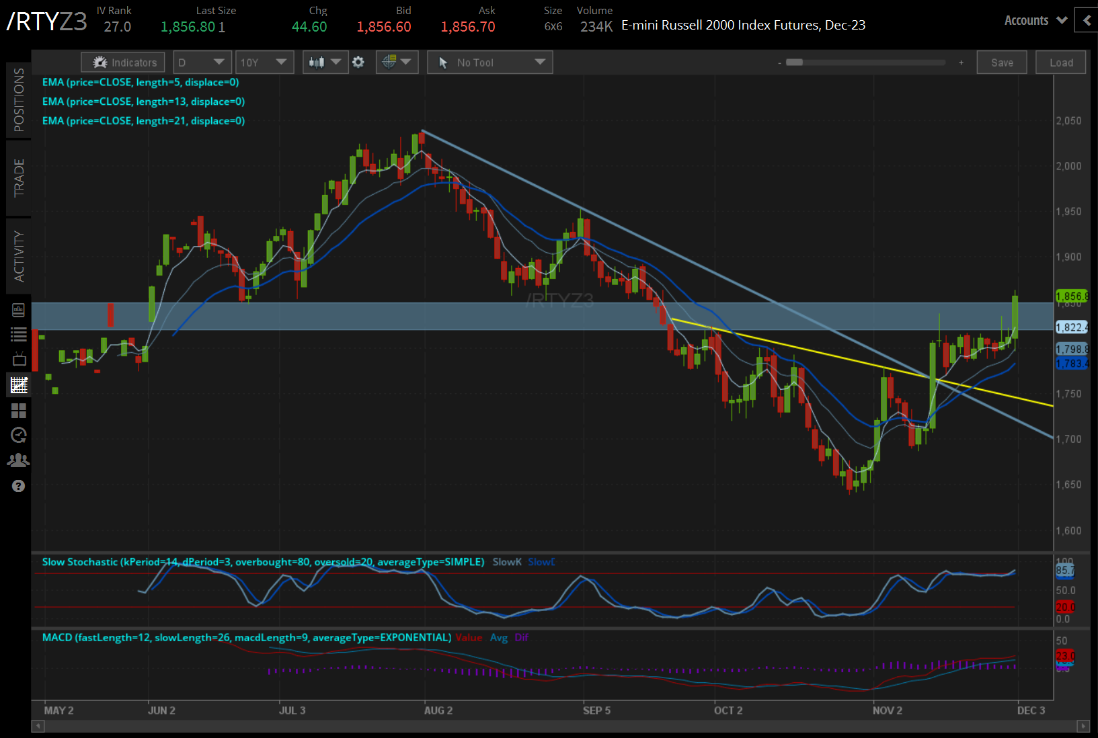Switch to the POSITIONS tab

(18, 99)
